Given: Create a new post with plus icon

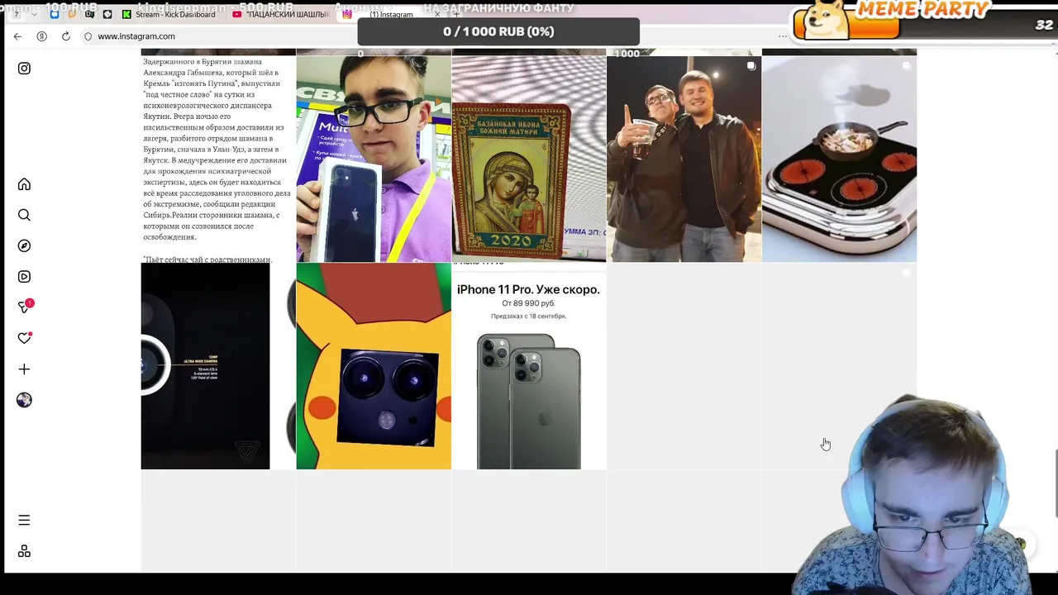Looking at the screenshot, I should pos(24,369).
